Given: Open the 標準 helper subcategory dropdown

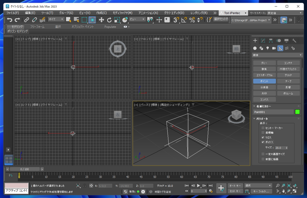Looking at the screenshot, I should pos(277,55).
